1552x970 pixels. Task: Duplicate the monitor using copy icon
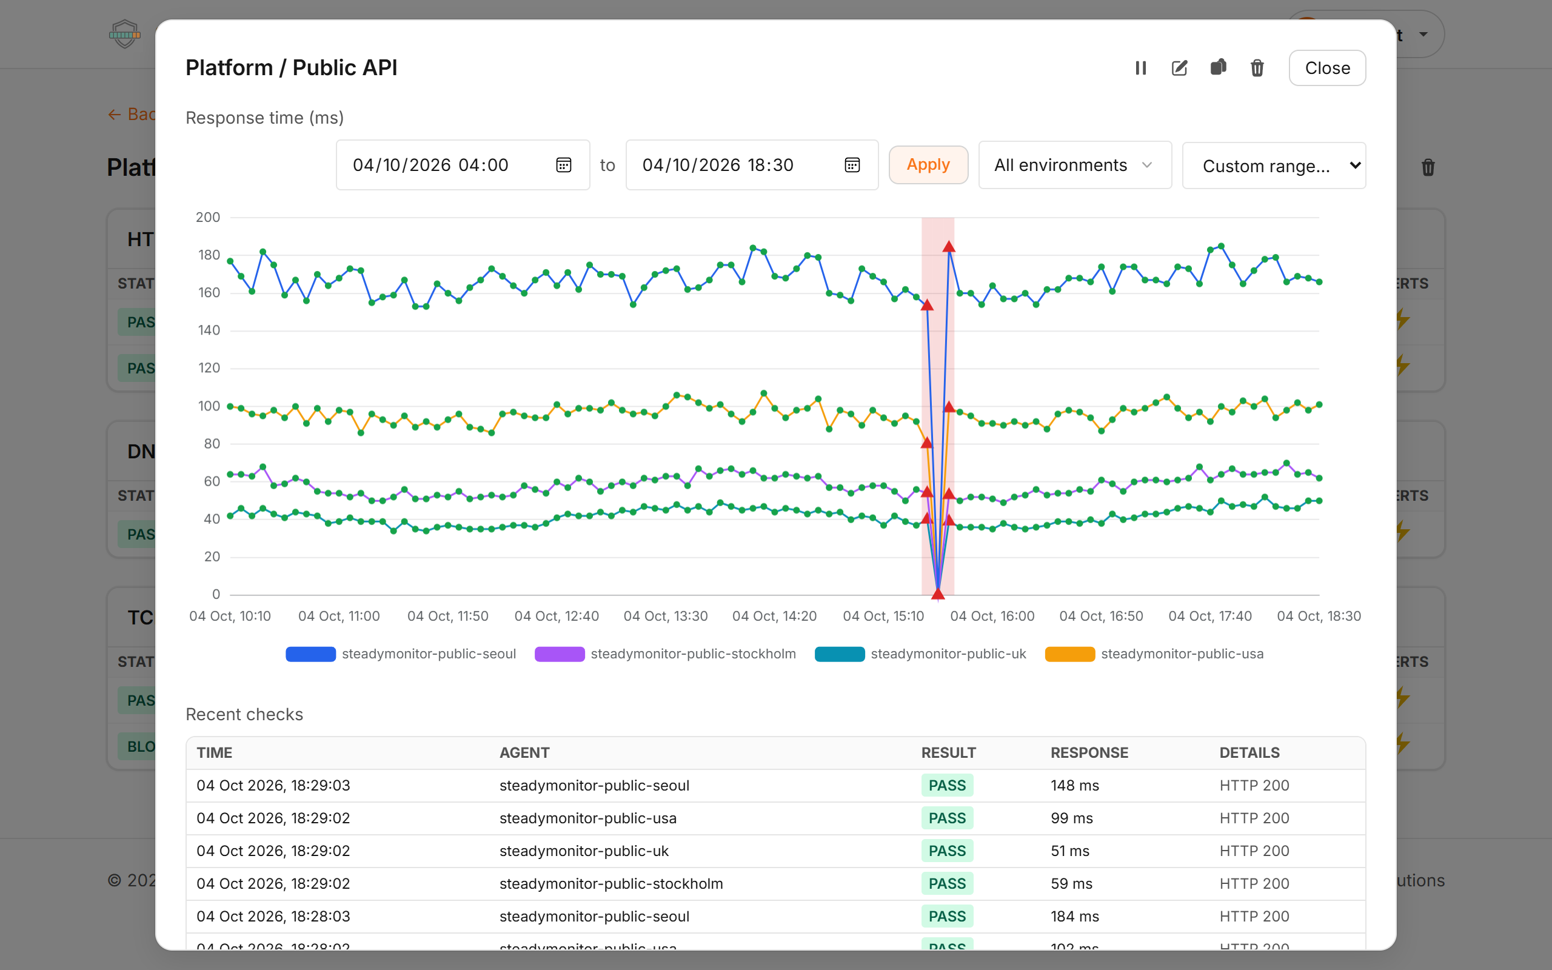click(1219, 67)
